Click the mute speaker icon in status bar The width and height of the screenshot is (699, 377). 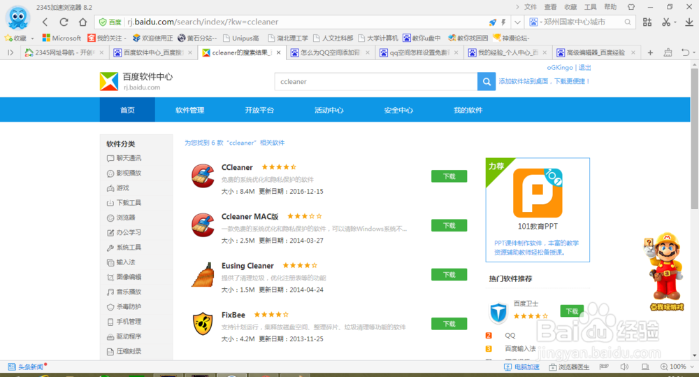[624, 367]
